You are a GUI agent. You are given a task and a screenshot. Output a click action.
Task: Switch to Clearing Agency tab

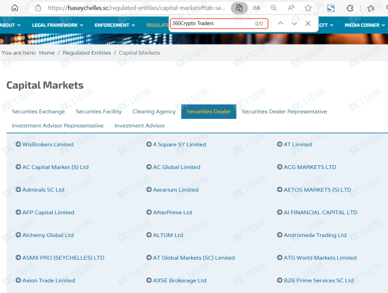[x=154, y=111]
